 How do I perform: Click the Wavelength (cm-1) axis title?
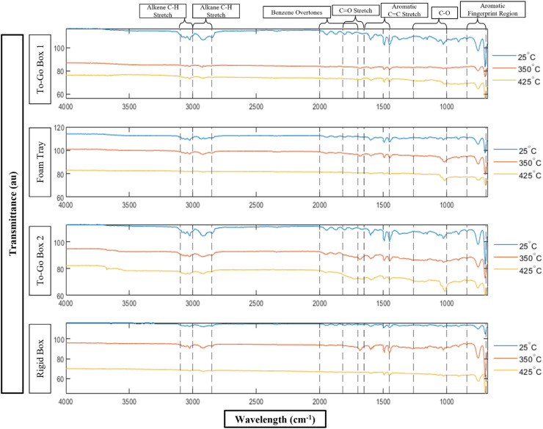click(x=275, y=419)
